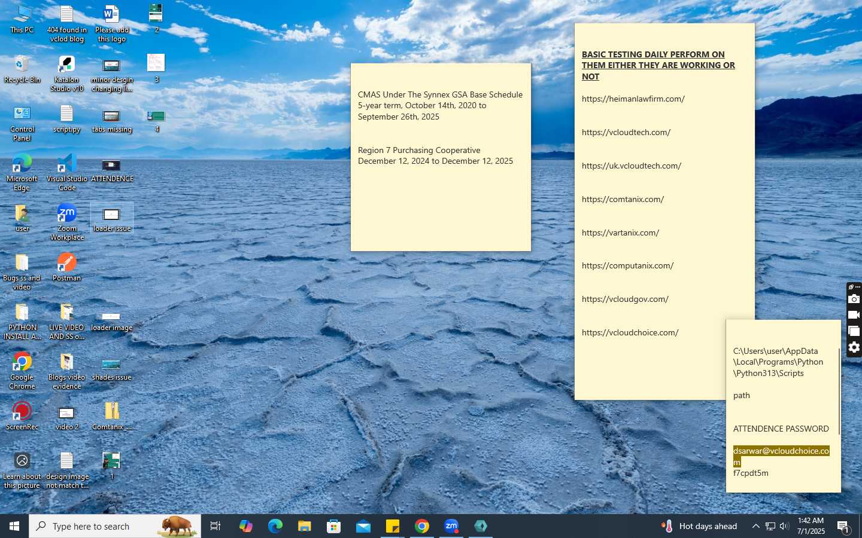This screenshot has height=538, width=862.
Task: Select the desktop file named '1'
Action: (x=112, y=466)
